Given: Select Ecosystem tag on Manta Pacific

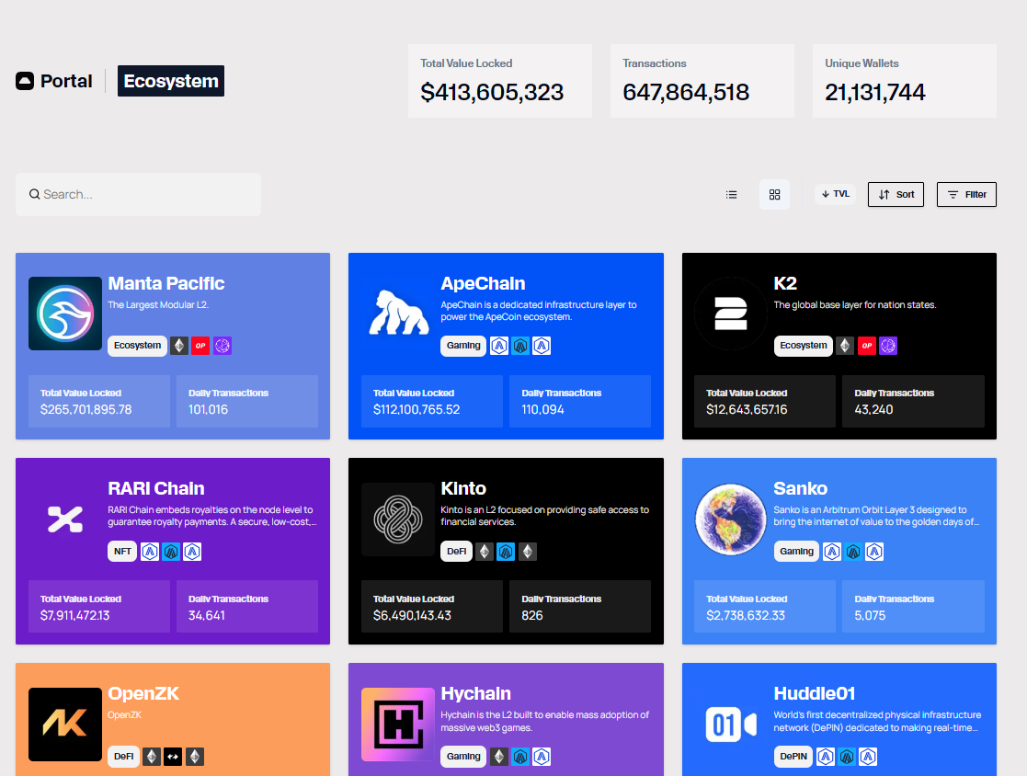Looking at the screenshot, I should click(x=138, y=346).
